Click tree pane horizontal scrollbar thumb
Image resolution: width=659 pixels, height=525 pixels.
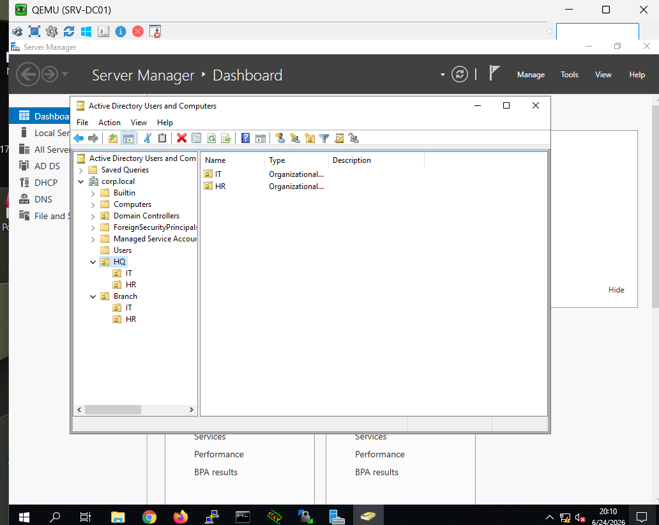pos(113,409)
